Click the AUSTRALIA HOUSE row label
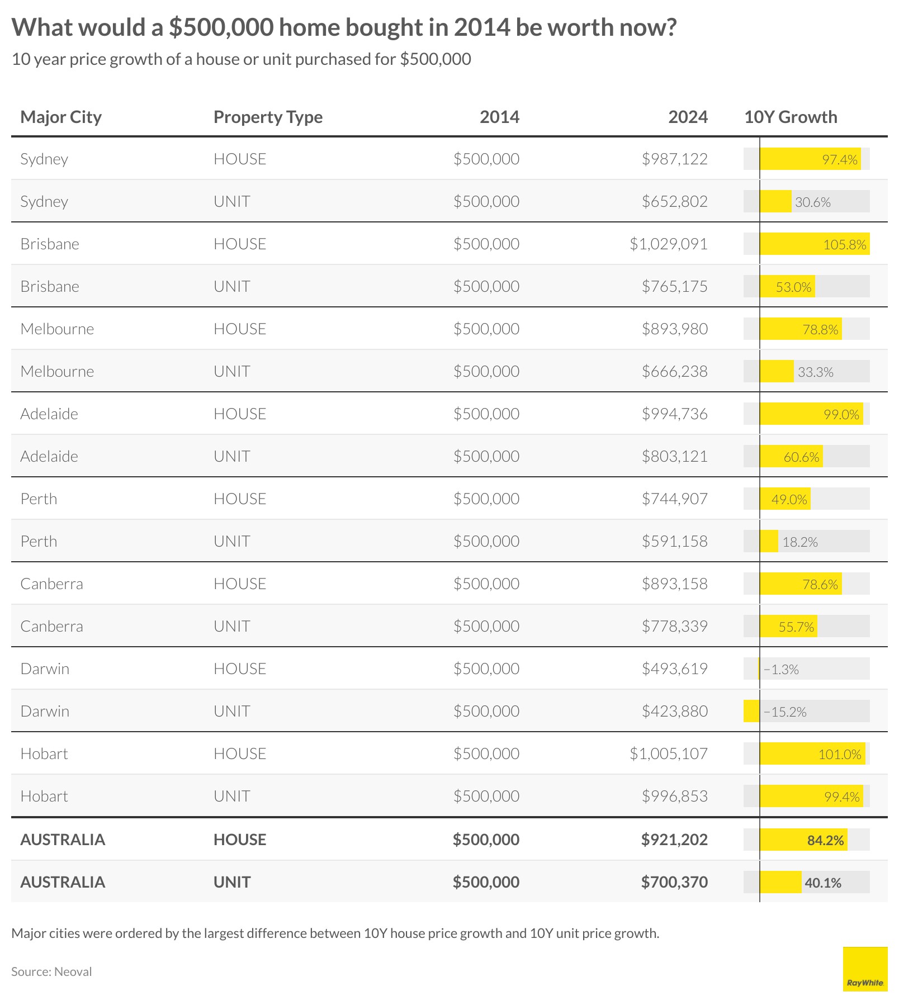The image size is (899, 1005). pos(63,840)
